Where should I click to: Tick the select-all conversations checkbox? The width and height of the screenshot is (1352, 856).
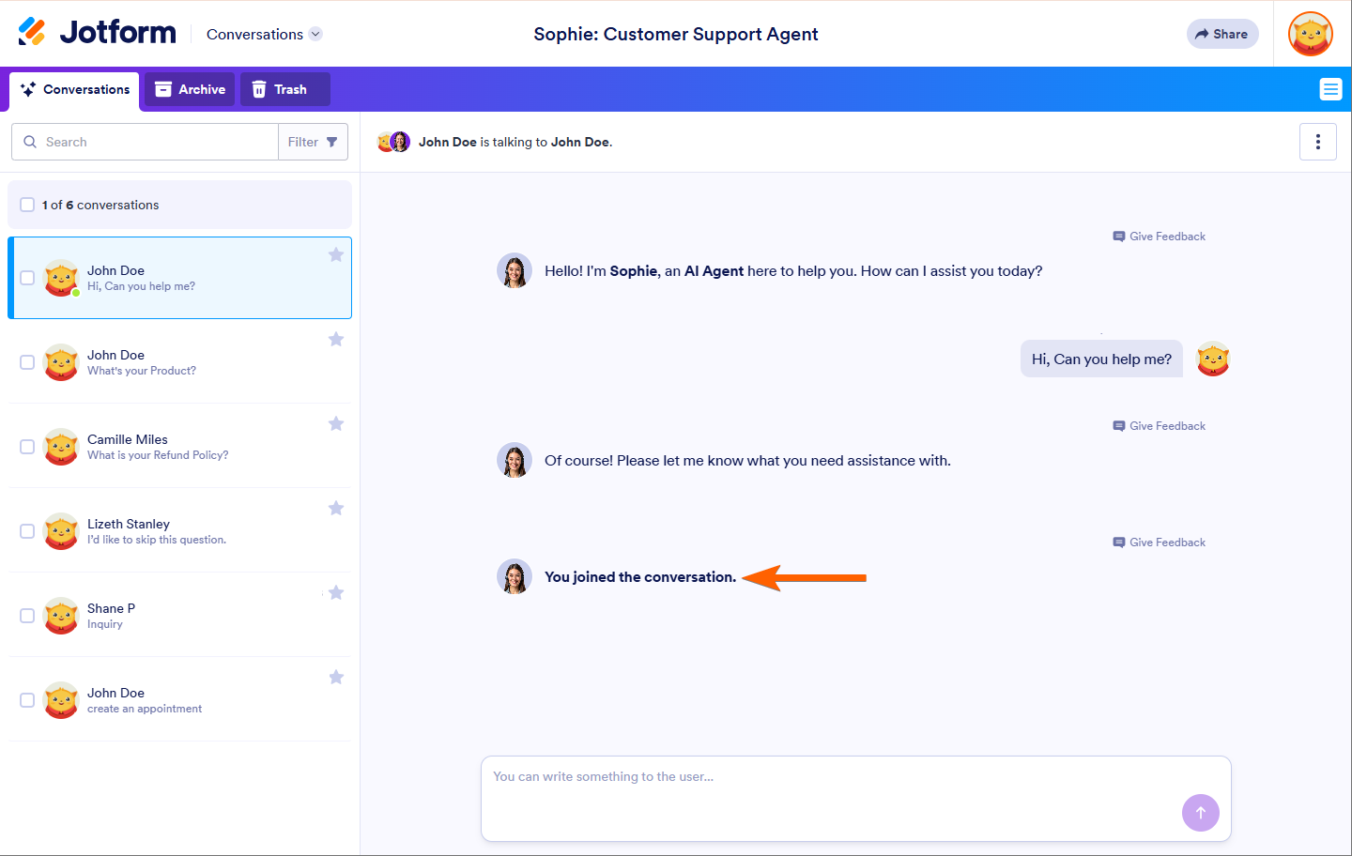(27, 205)
